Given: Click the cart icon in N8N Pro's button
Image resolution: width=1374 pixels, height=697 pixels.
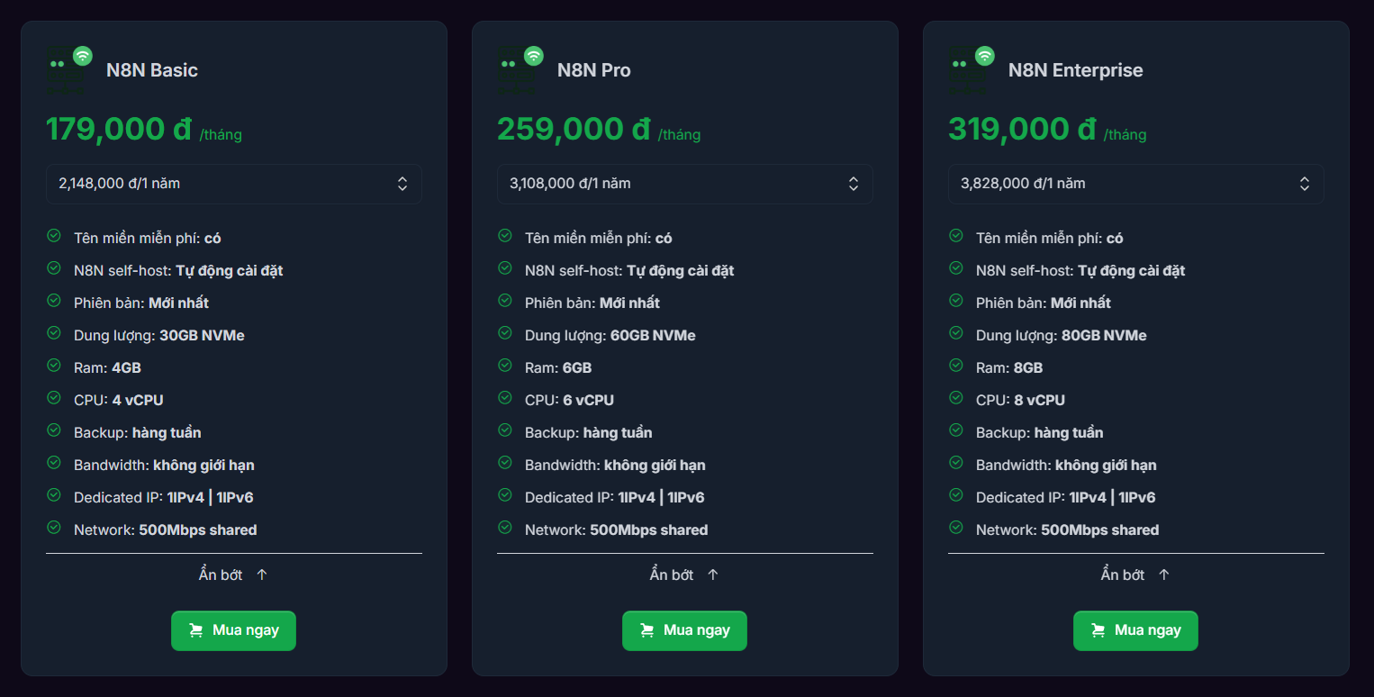Looking at the screenshot, I should click(x=646, y=630).
